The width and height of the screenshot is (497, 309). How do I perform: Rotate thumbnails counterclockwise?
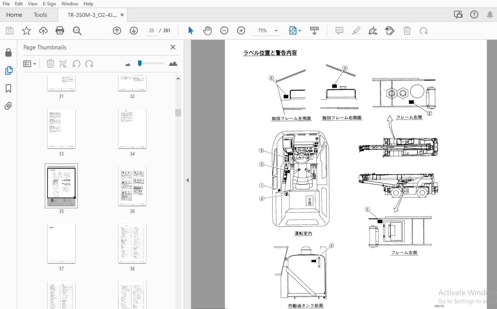[x=76, y=64]
